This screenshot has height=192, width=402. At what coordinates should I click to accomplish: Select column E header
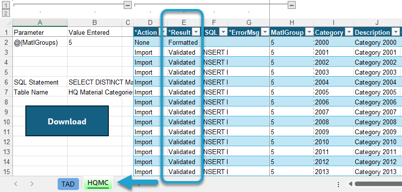click(184, 22)
